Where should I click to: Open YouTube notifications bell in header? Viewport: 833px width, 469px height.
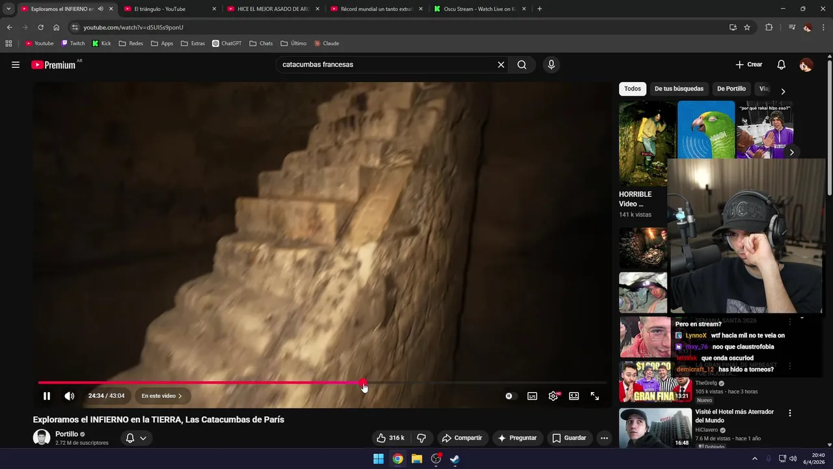click(x=782, y=64)
